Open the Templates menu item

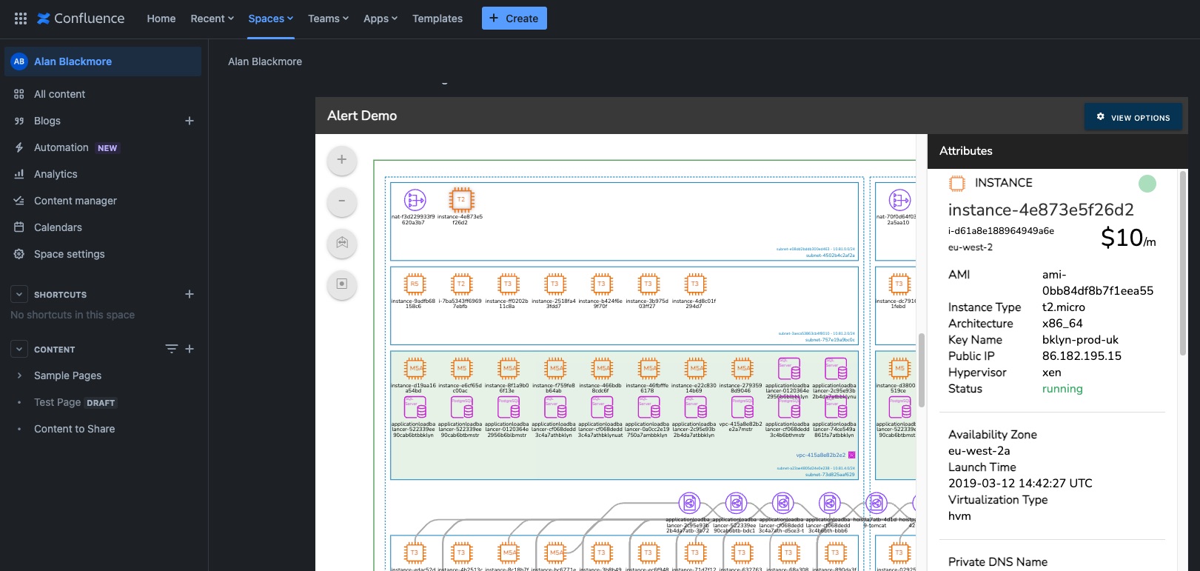pyautogui.click(x=438, y=19)
